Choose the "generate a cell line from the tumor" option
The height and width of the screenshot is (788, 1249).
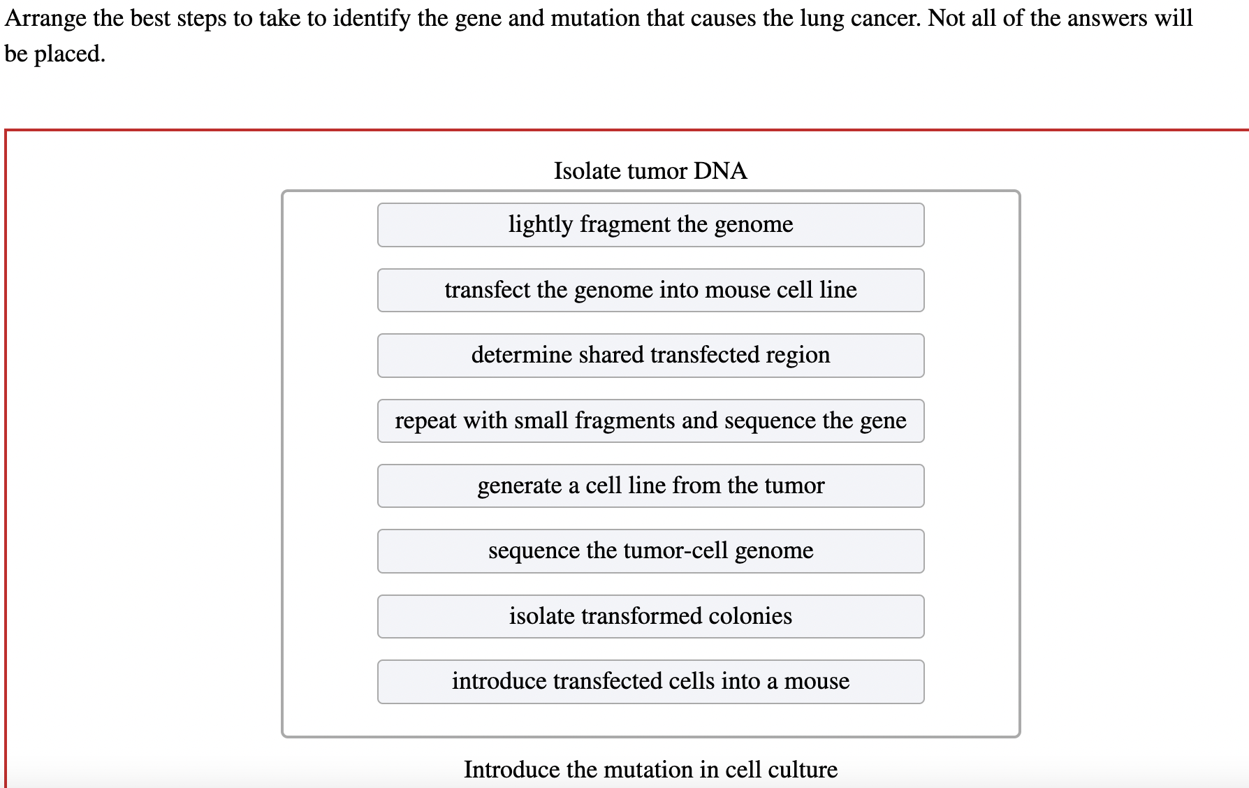[x=650, y=486]
